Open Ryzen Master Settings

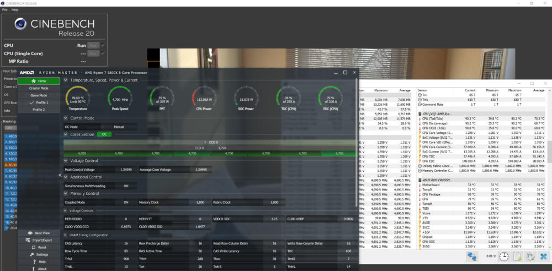point(39,254)
